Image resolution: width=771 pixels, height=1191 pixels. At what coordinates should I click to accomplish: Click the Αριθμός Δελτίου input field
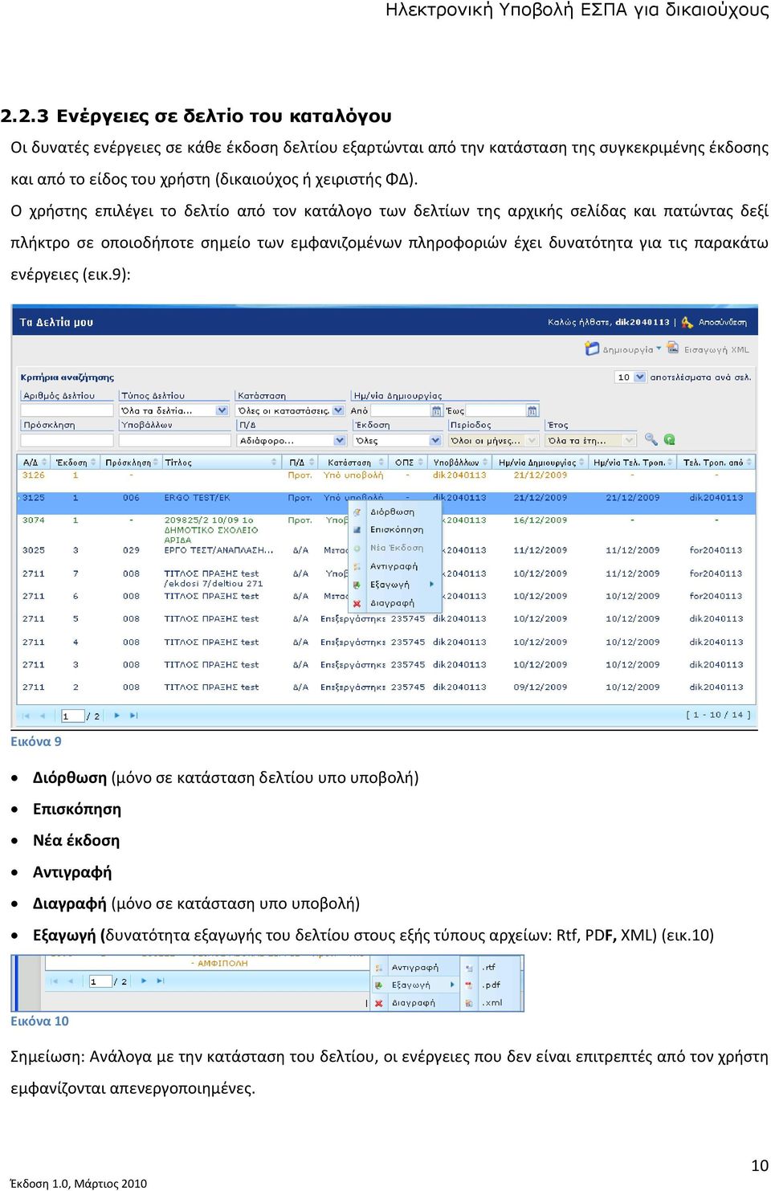point(67,410)
